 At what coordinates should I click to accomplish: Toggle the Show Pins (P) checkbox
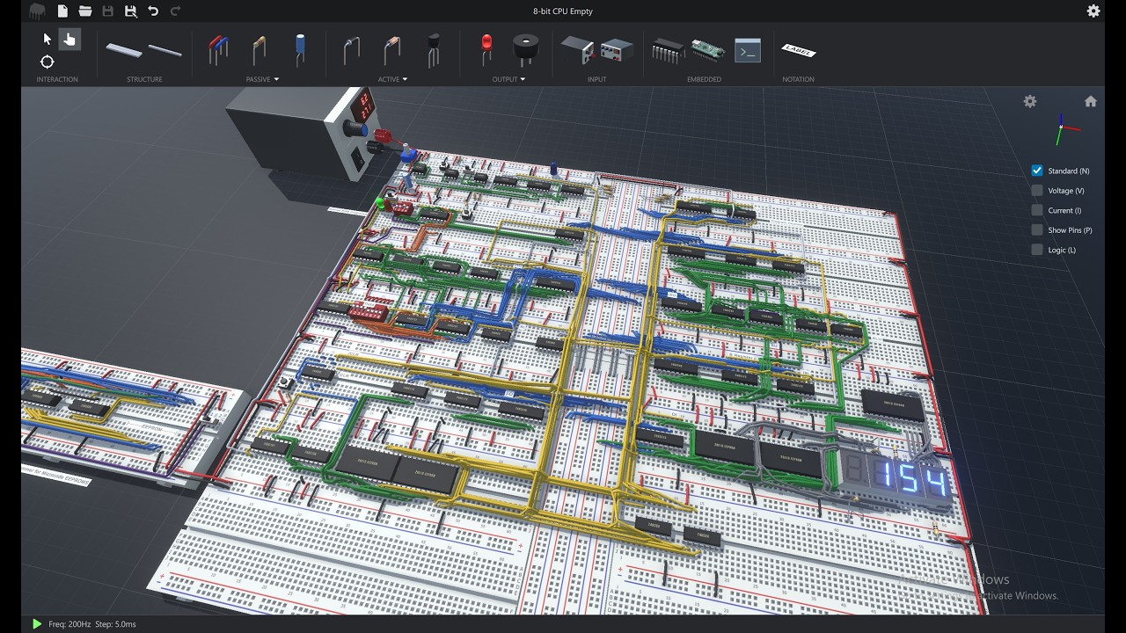coord(1037,230)
